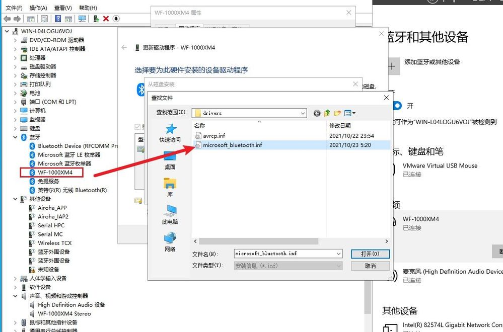The width and height of the screenshot is (503, 332).
Task: Open the file name combo box dropdown arrow
Action: click(338, 254)
